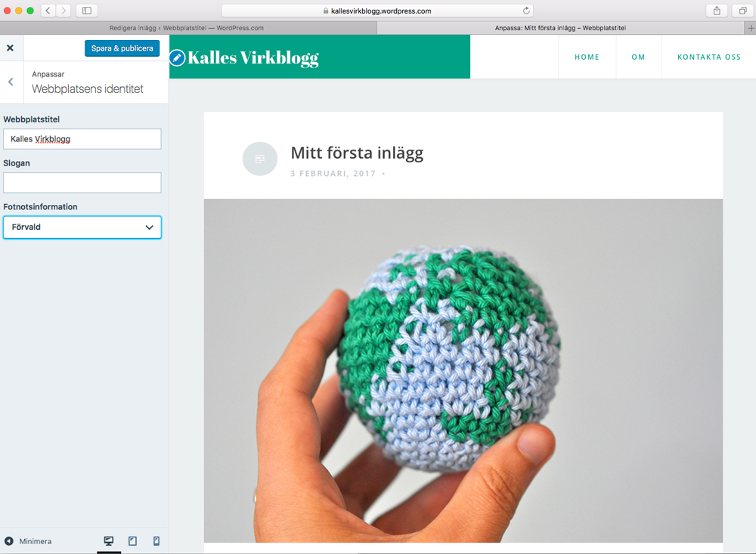Open the Fotnotsinformation dropdown showing Förvald

click(x=82, y=227)
